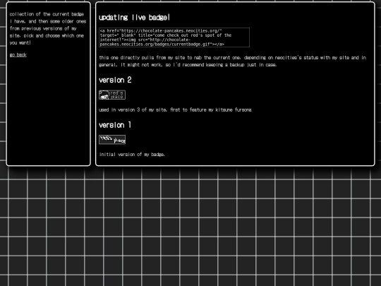
Task: Select the 'updating live badge!' heading
Action: [134, 18]
